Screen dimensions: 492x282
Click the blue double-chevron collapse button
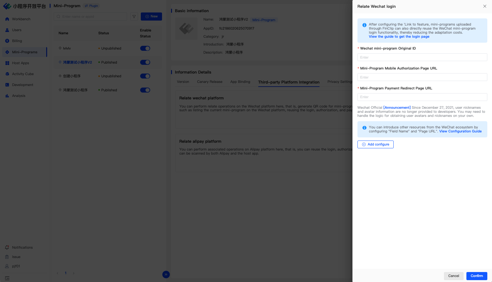[x=166, y=275]
